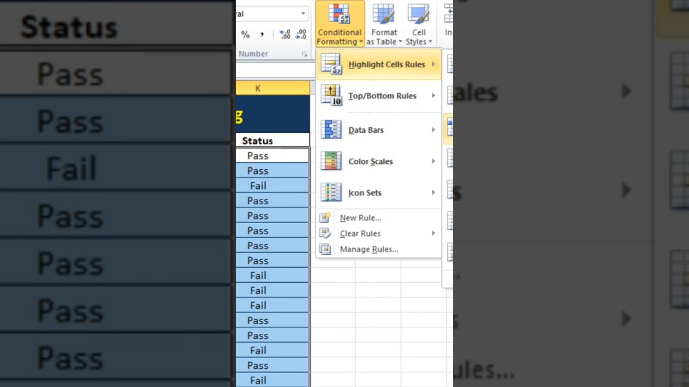The image size is (689, 387).
Task: Click the Decrease Decimal icon
Action: point(301,35)
